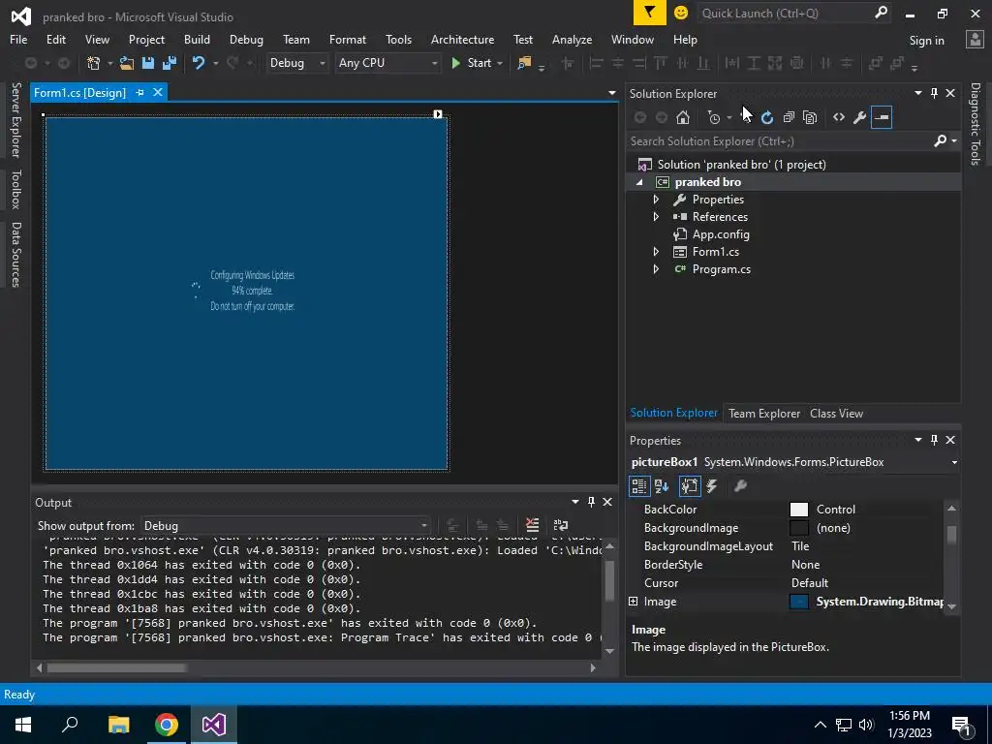The width and height of the screenshot is (992, 744).
Task: Open File Explorer from the taskbar
Action: point(118,725)
